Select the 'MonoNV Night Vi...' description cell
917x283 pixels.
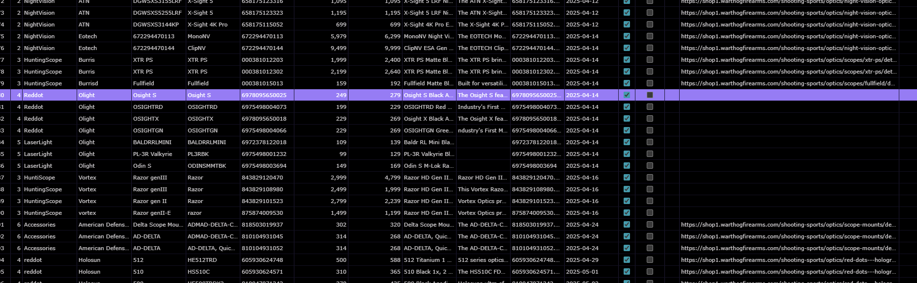(429, 36)
